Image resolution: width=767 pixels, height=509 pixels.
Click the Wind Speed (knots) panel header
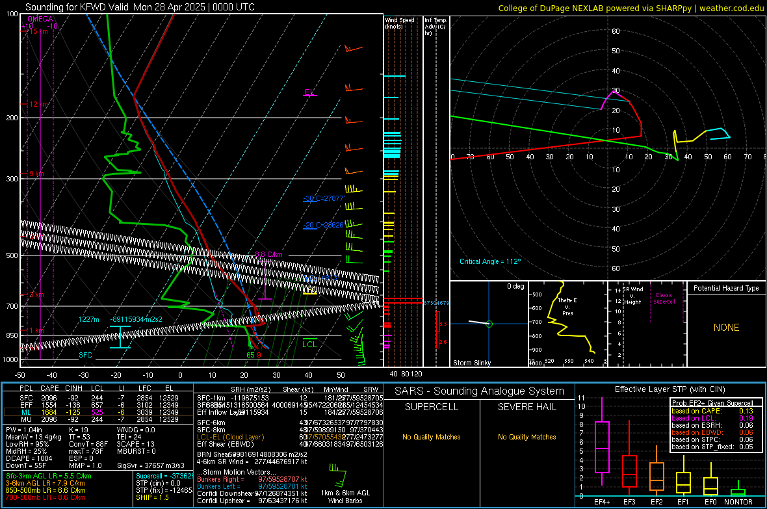tap(400, 23)
